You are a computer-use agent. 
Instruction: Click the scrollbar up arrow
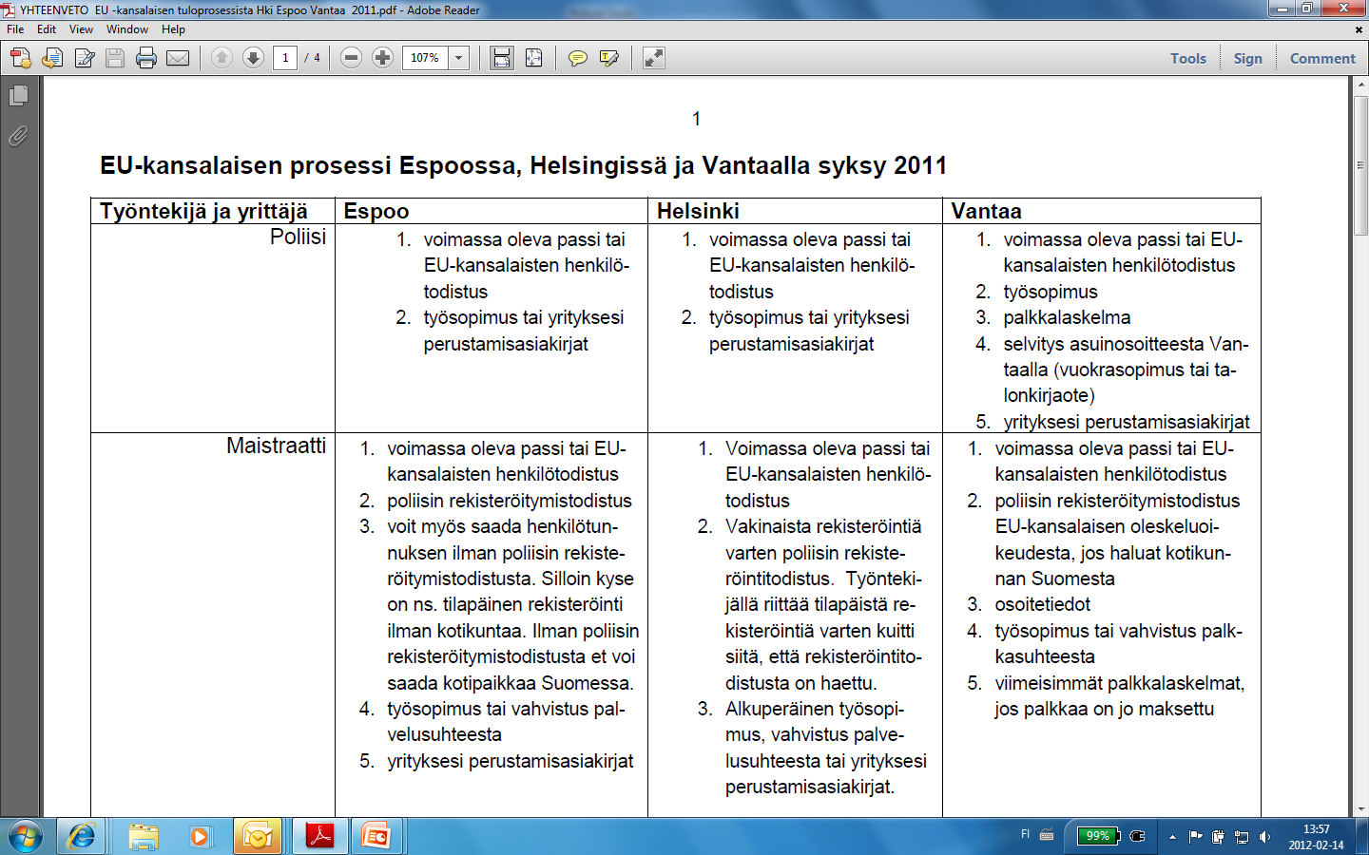pos(1360,84)
